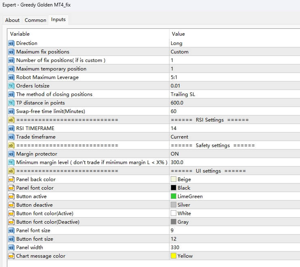Click the Chart message color icon

click(11, 256)
